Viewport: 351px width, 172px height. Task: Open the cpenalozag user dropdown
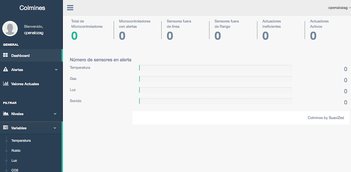[x=339, y=8]
